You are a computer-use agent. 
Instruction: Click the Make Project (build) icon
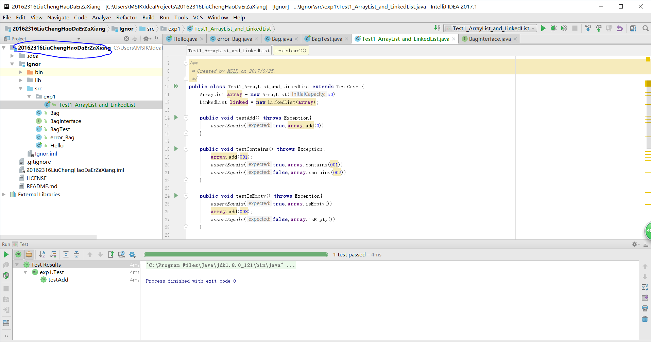click(437, 28)
